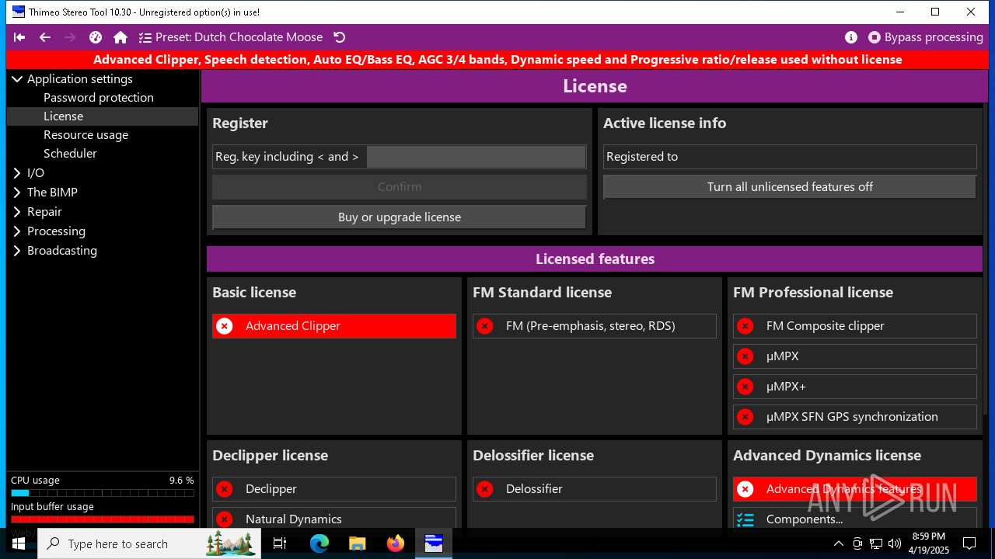
Task: Open volume control in system tray
Action: tap(895, 543)
